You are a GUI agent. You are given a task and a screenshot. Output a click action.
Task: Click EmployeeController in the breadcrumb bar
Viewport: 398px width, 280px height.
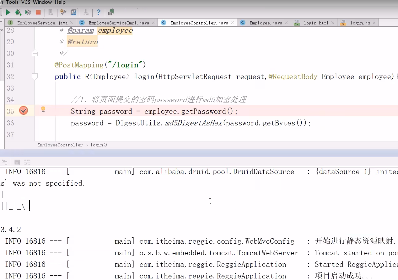[x=60, y=145]
